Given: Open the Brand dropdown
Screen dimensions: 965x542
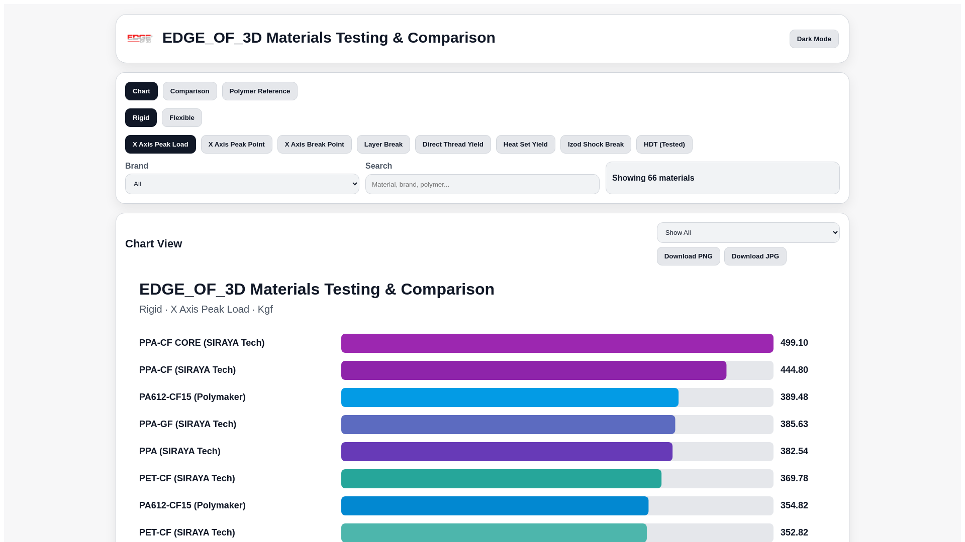Looking at the screenshot, I should tap(242, 184).
